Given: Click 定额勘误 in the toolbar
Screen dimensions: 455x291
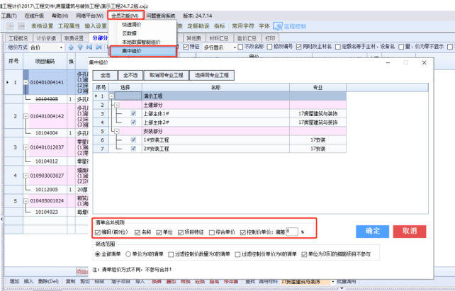Looking at the screenshot, I should (198, 26).
